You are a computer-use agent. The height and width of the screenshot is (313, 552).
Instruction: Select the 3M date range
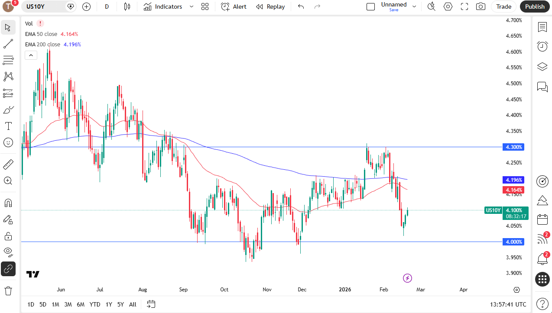(68, 304)
